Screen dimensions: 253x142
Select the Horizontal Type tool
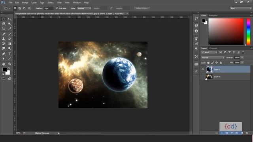point(9,54)
